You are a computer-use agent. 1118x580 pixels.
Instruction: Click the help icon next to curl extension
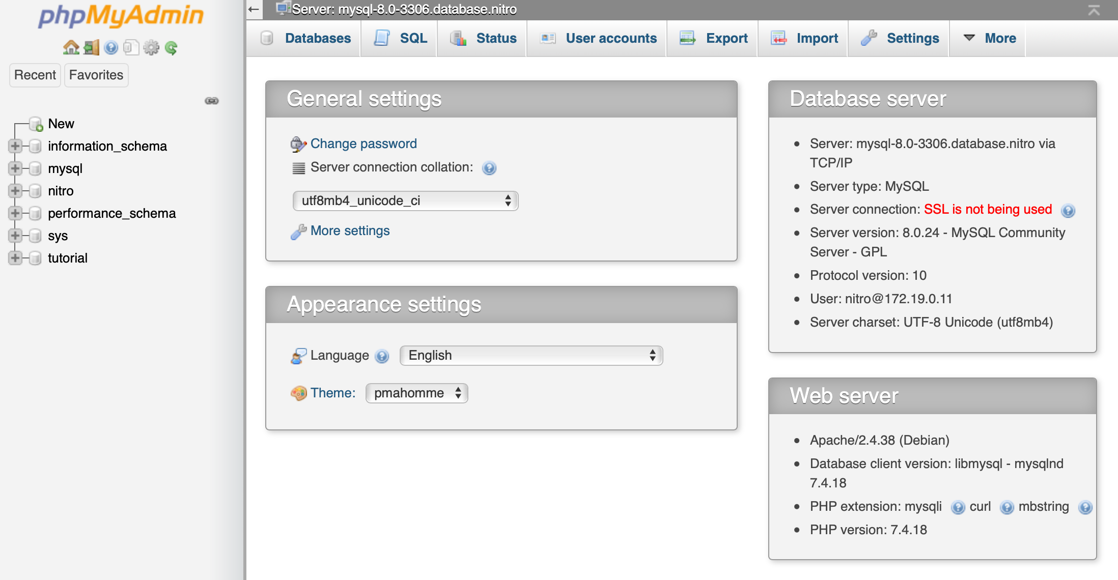(1007, 507)
